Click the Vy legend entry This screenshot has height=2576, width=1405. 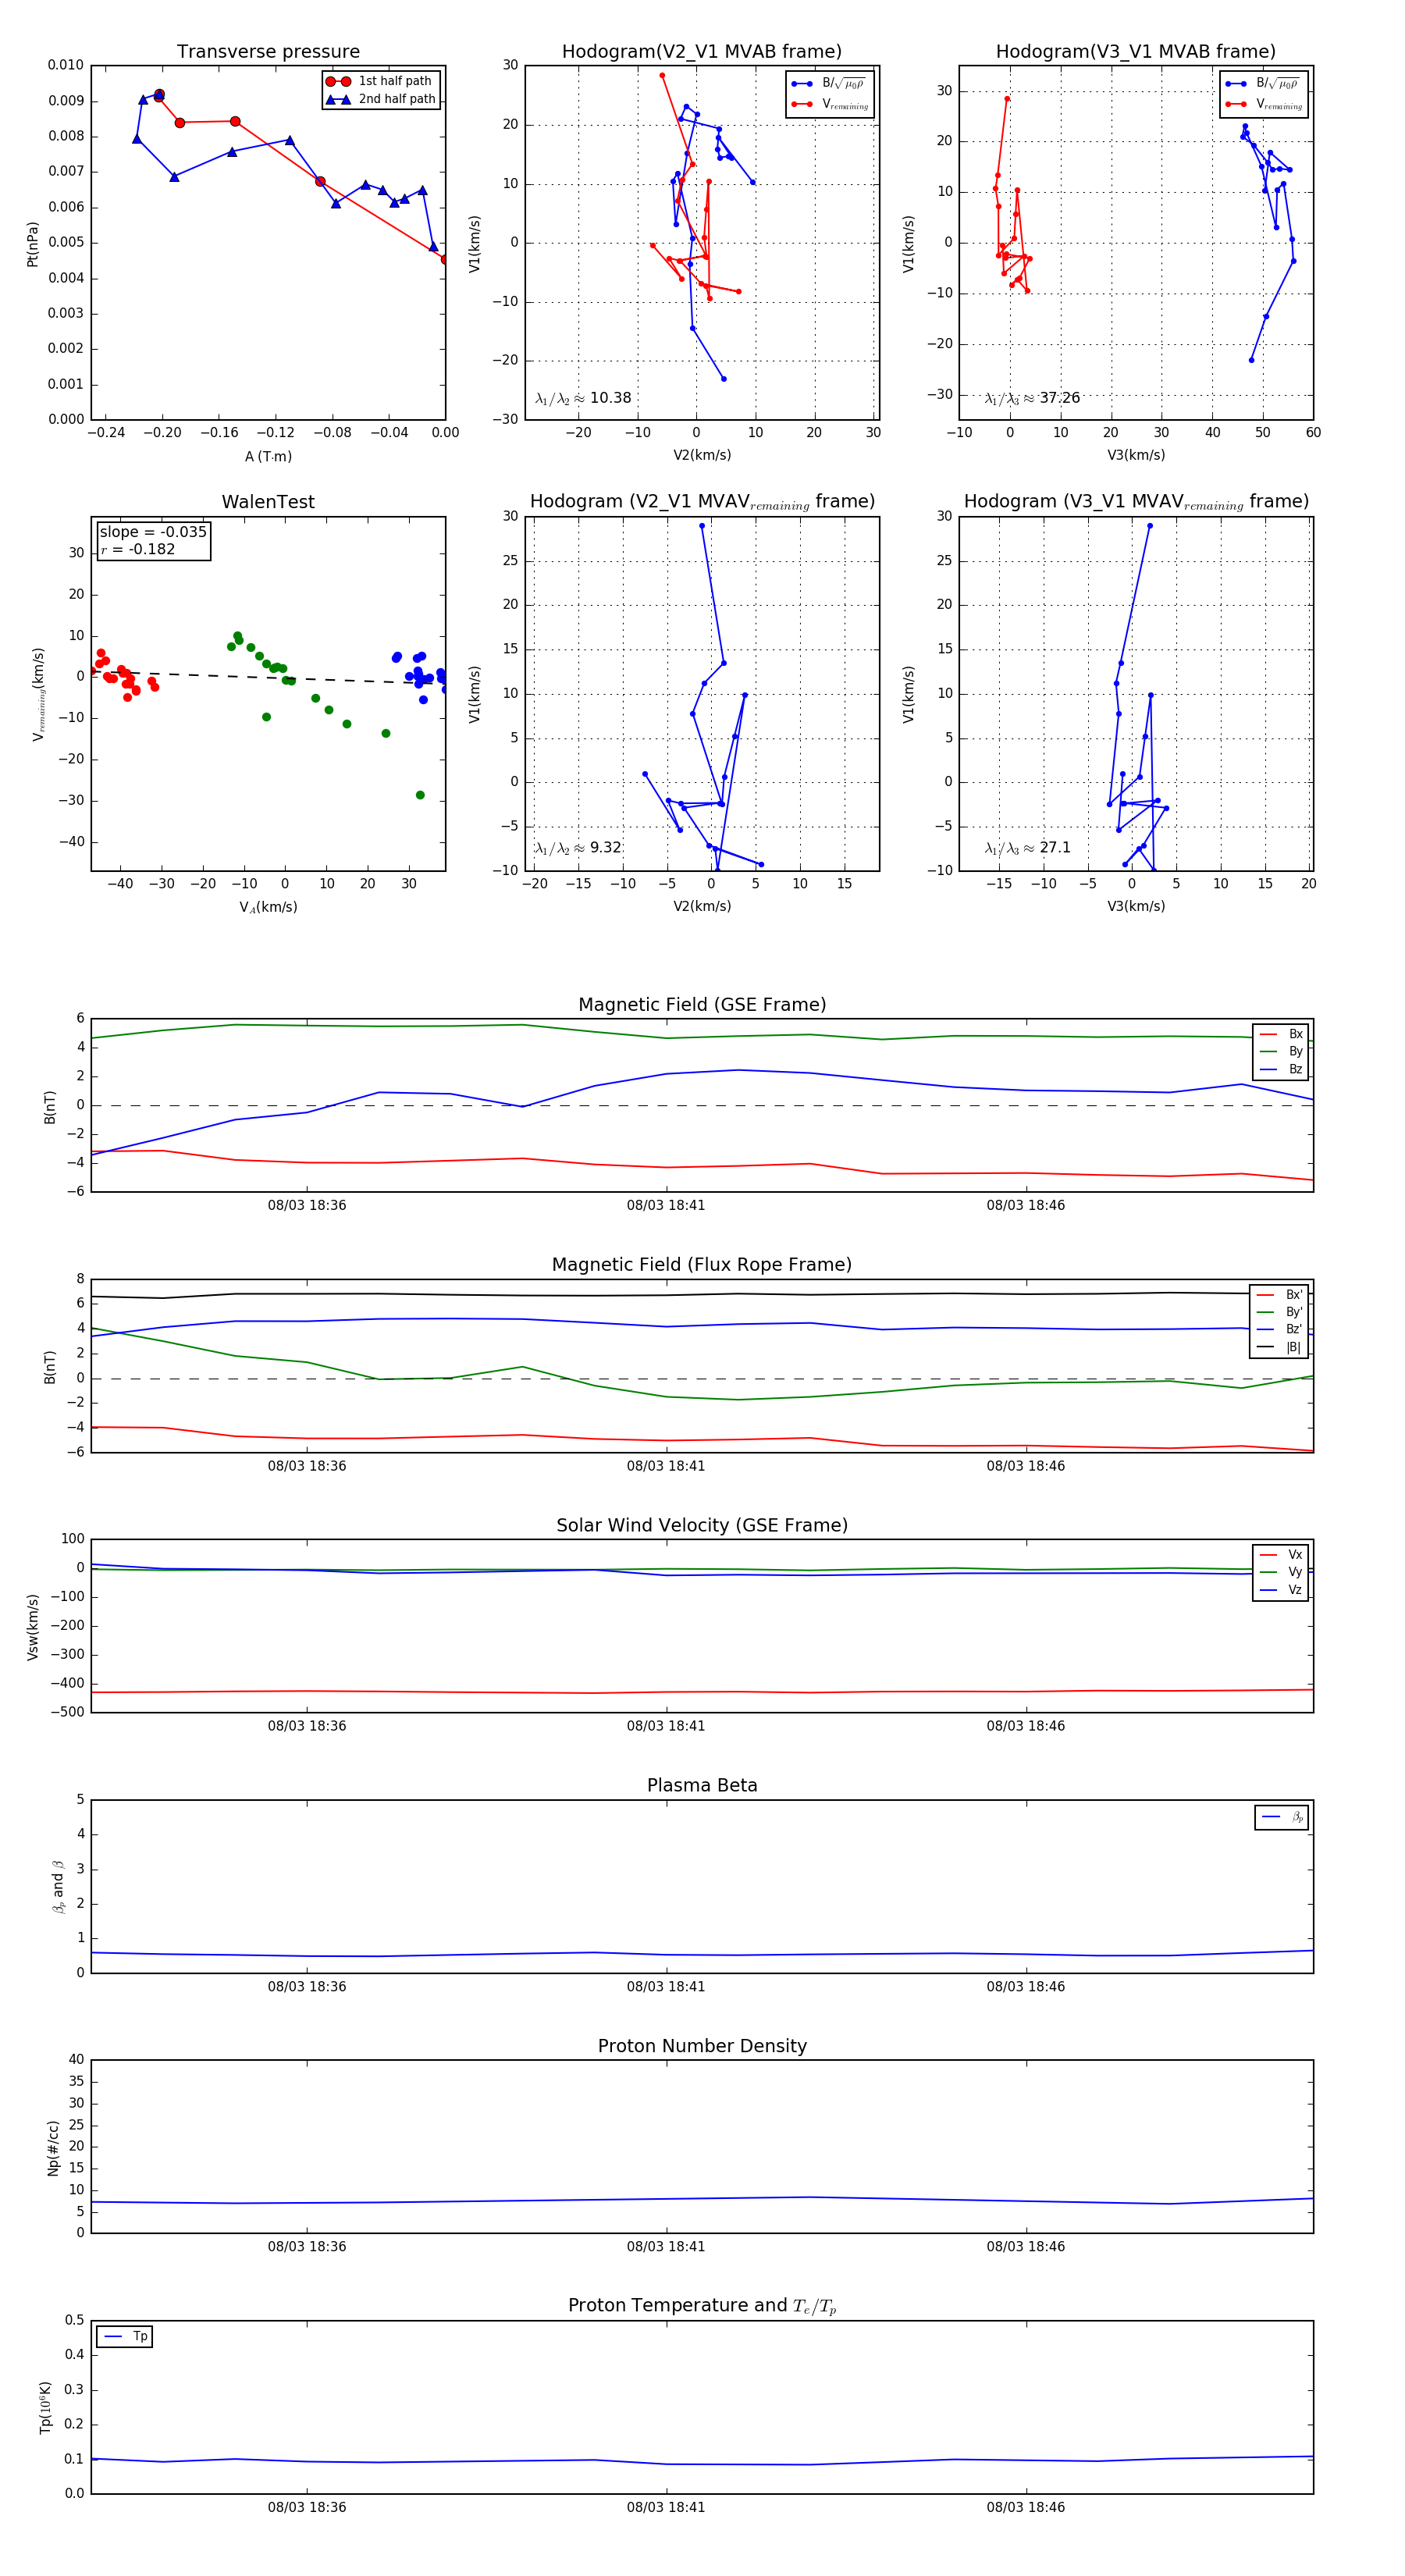pos(1281,1572)
